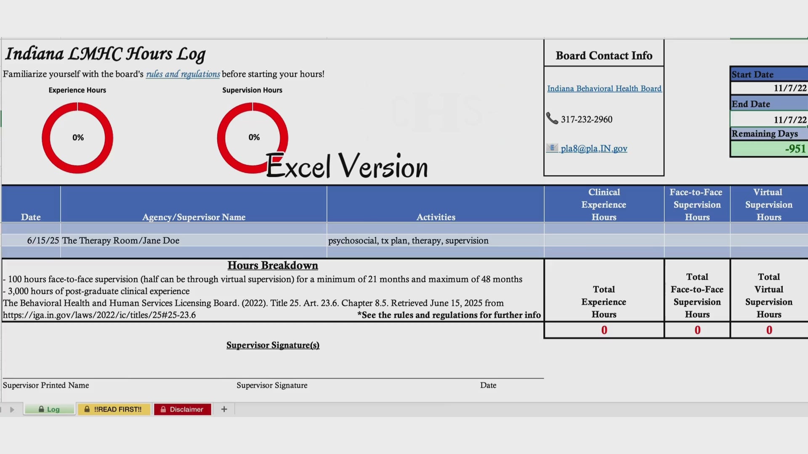
Task: Click the Clinical Experience Hours header
Action: click(604, 204)
